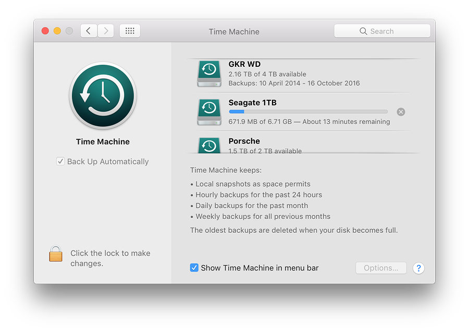Go back with the left chevron
Screen dimensions: 469x332
point(89,31)
